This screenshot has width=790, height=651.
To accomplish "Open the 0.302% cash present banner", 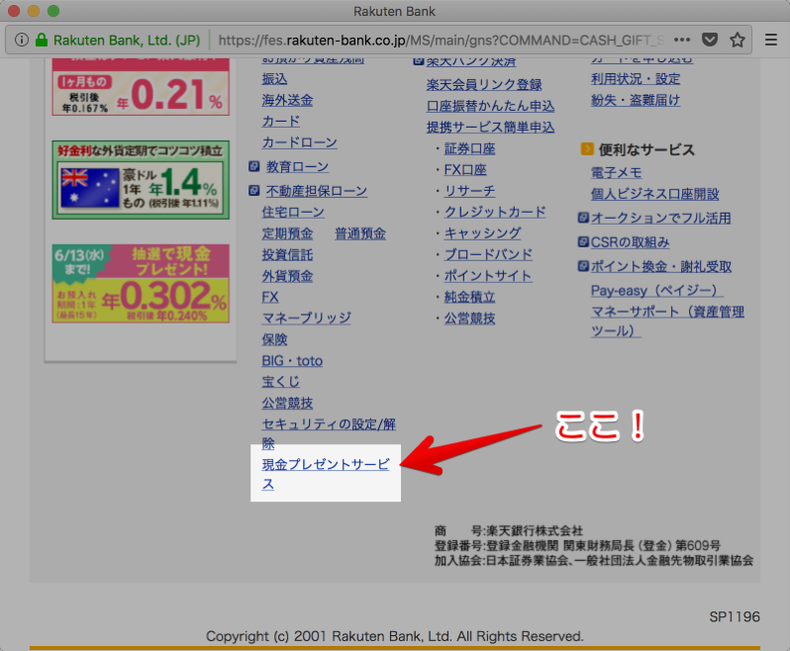I will (141, 284).
